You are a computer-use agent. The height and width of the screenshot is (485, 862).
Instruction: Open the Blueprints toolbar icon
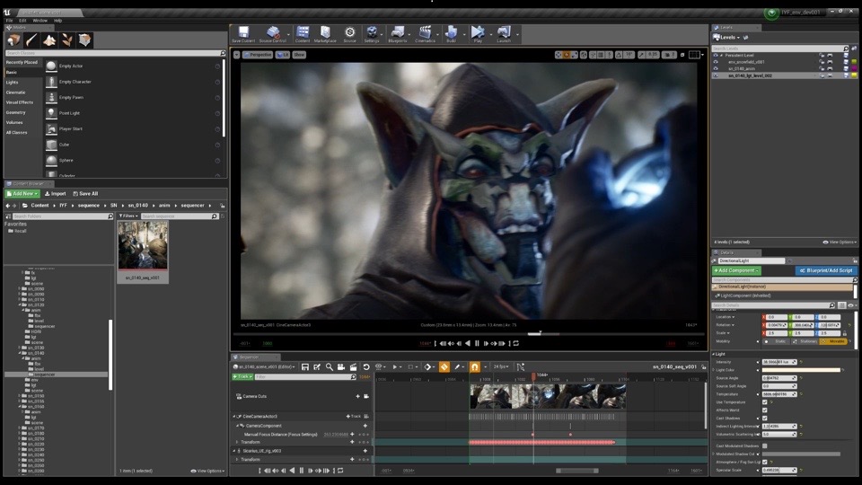pos(396,33)
